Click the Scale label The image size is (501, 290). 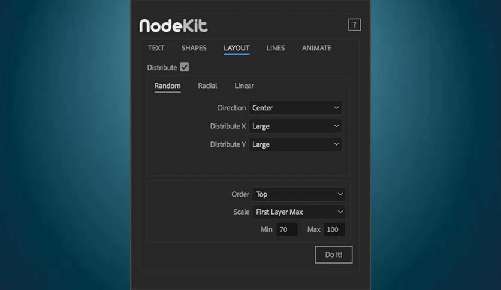(x=242, y=212)
